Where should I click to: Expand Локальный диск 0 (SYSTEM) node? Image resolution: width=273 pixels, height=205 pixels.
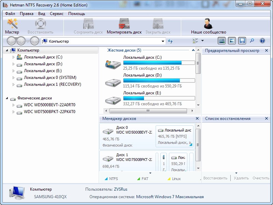[x=13, y=78]
